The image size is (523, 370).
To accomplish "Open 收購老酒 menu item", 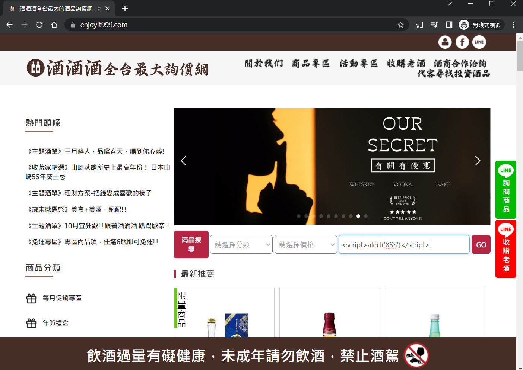I will tap(406, 64).
